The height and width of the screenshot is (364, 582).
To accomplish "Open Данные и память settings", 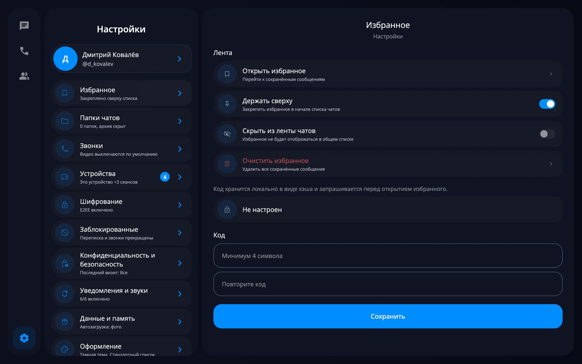I will pyautogui.click(x=121, y=322).
